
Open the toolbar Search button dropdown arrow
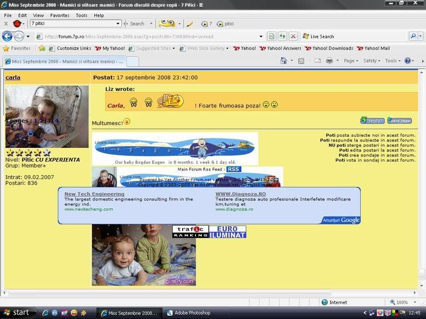[151, 23]
